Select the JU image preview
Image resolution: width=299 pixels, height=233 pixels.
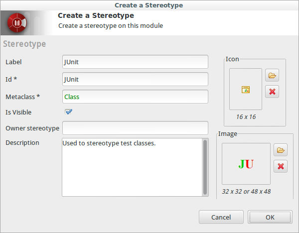[246, 164]
